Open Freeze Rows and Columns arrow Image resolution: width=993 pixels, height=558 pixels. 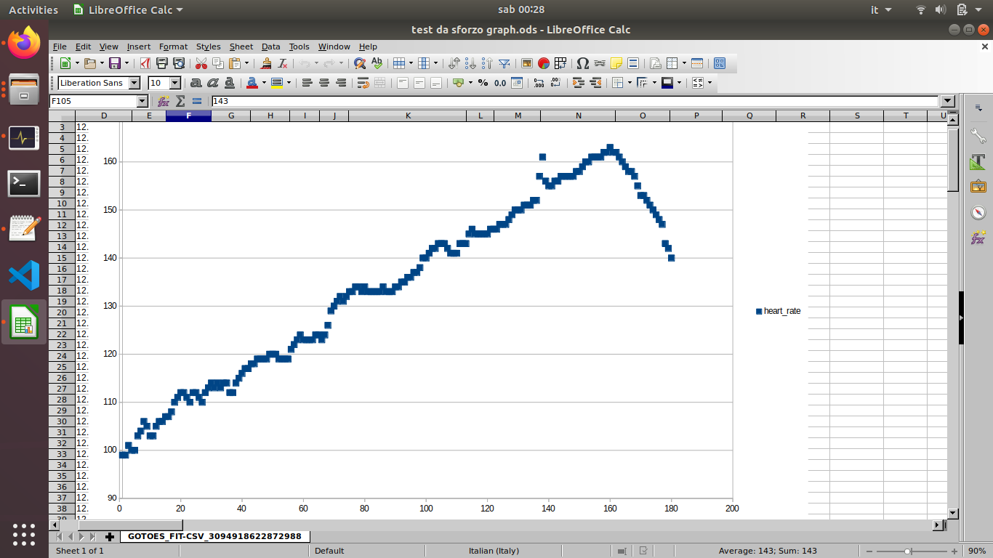(685, 63)
